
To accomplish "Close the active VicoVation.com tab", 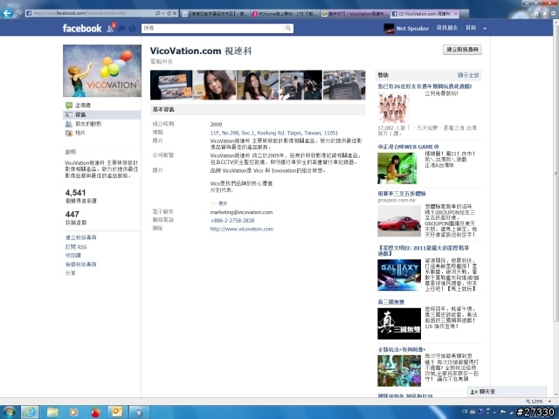I will [456, 14].
